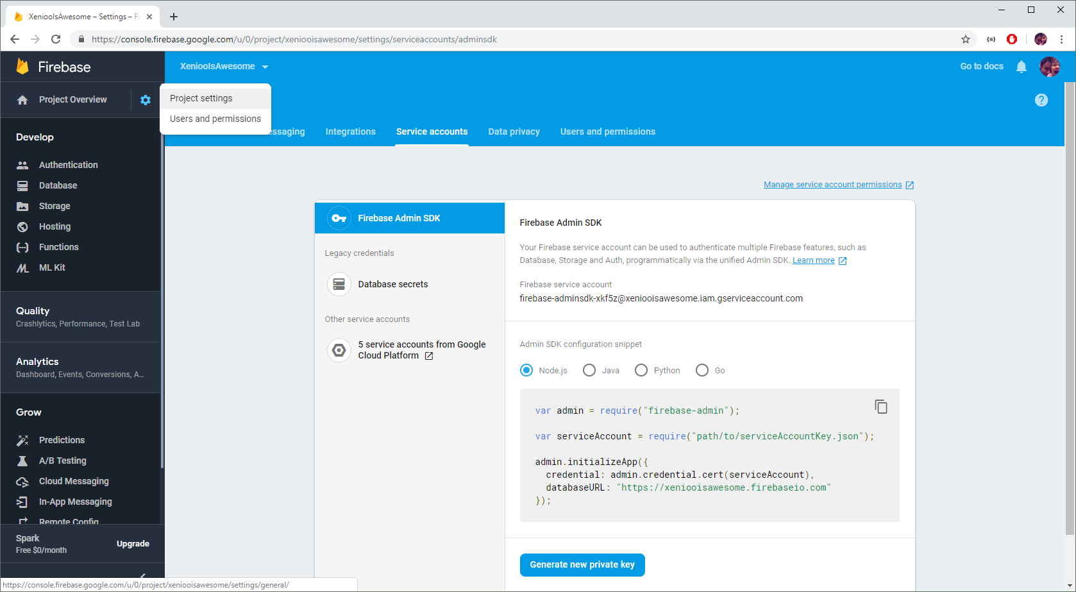Image resolution: width=1076 pixels, height=592 pixels.
Task: Copy the code snippet with copy icon
Action: coord(881,407)
